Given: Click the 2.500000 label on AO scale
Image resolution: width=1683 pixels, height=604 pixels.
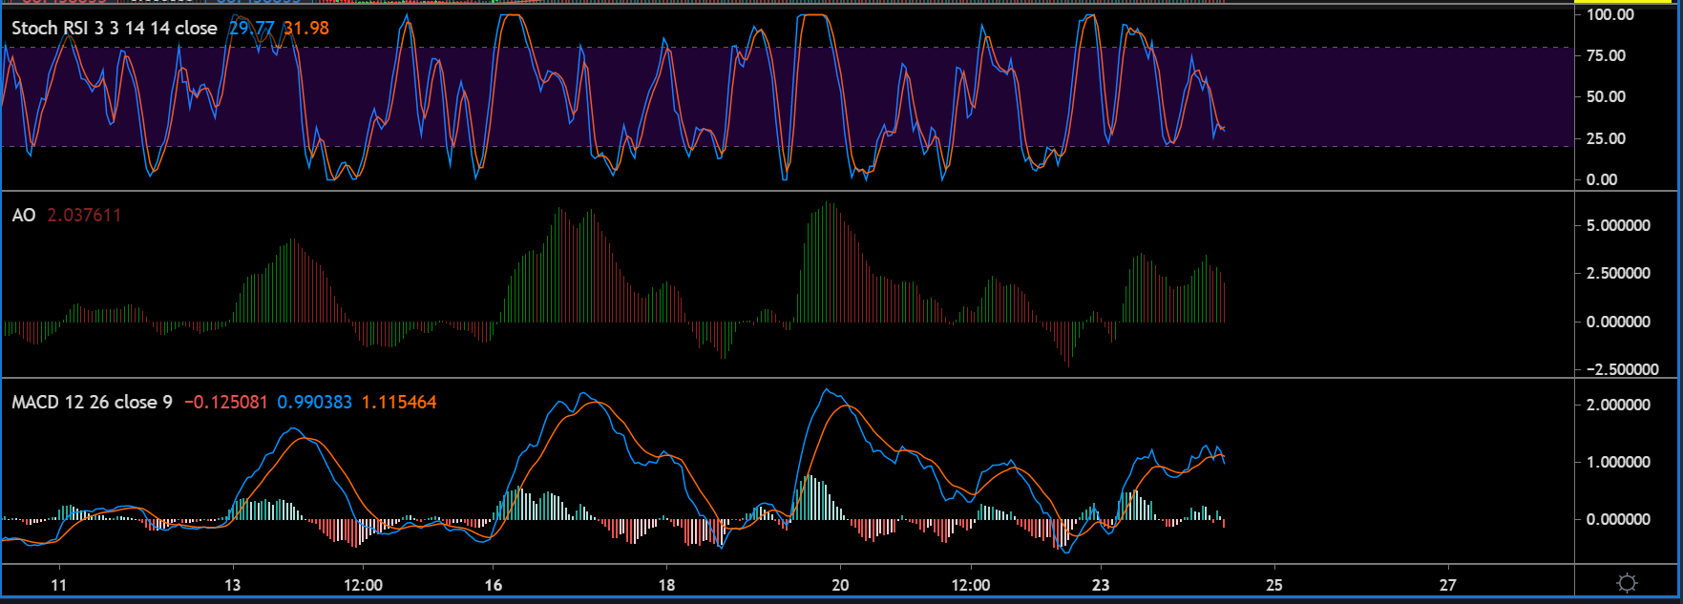Looking at the screenshot, I should pyautogui.click(x=1618, y=273).
